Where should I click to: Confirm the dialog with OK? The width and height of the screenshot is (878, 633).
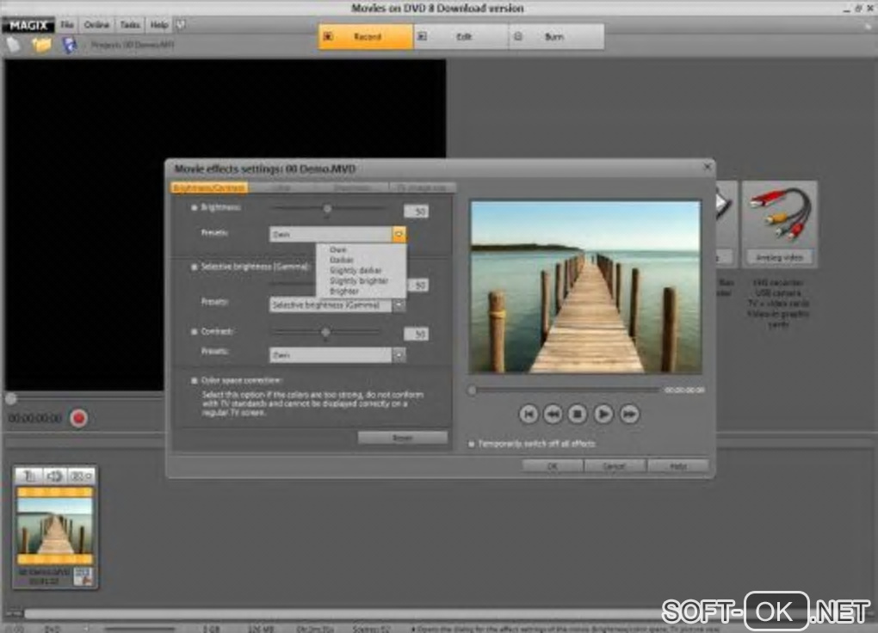553,465
